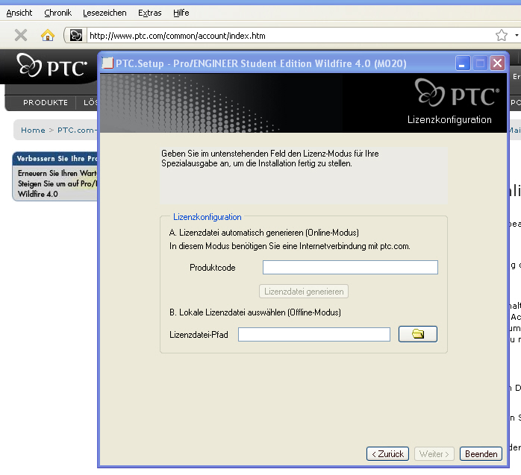The image size is (521, 475).
Task: Click the 'Lizenzdatei generieren' button
Action: 304,292
